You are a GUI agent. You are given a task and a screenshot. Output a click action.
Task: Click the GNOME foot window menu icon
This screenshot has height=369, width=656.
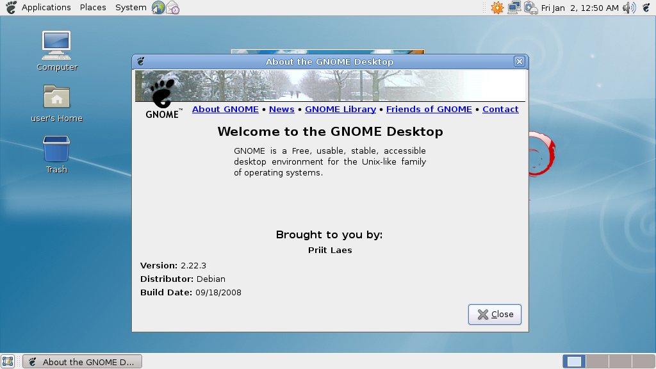click(x=141, y=61)
